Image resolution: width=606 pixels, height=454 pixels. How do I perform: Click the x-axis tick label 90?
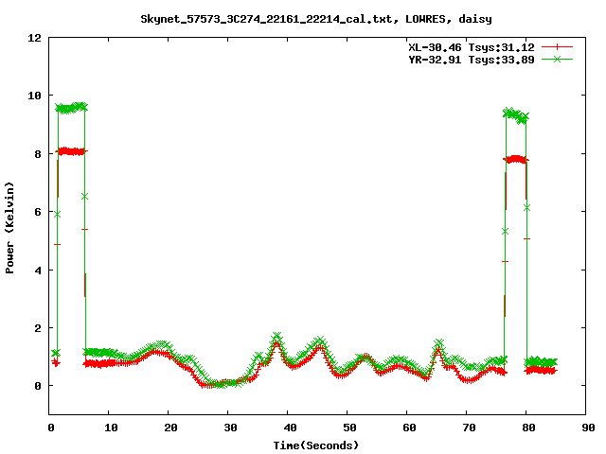pyautogui.click(x=588, y=428)
